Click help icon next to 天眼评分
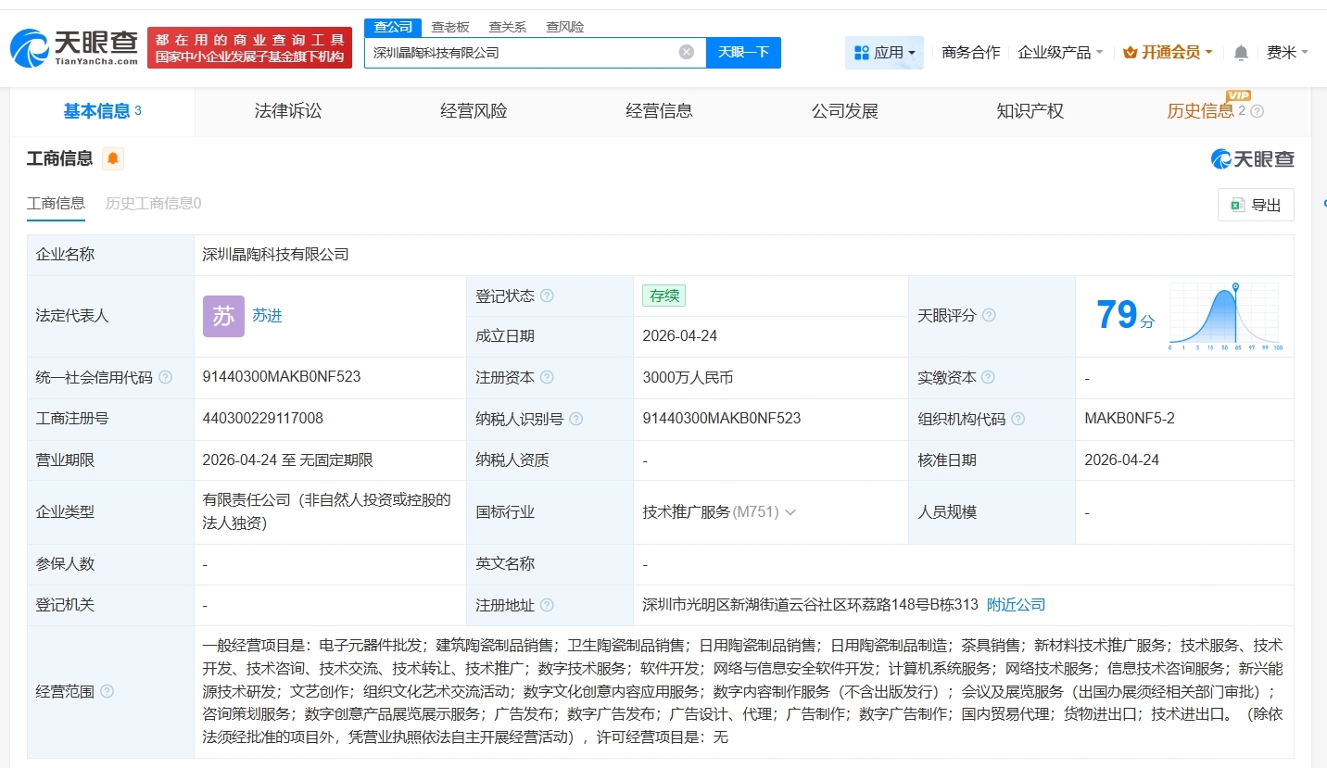Viewport: 1327px width, 768px height. (x=989, y=316)
